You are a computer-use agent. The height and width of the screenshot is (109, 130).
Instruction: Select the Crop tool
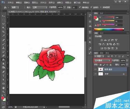3,32
